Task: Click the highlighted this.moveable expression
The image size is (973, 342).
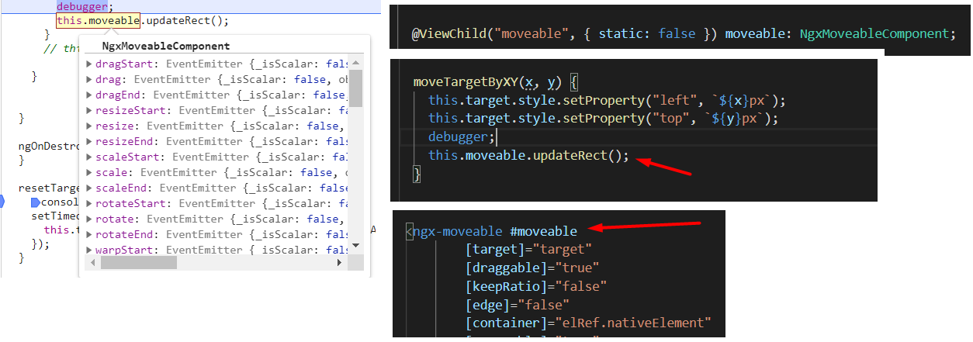Action: click(99, 21)
